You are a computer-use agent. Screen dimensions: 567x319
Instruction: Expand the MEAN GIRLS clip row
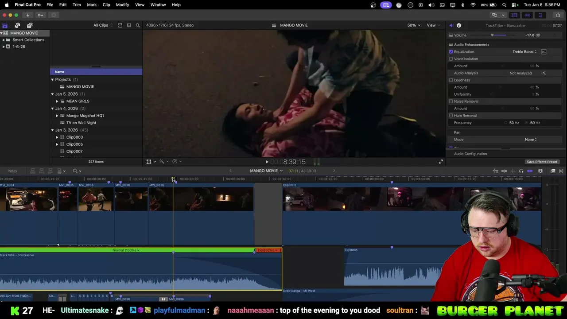pyautogui.click(x=57, y=101)
